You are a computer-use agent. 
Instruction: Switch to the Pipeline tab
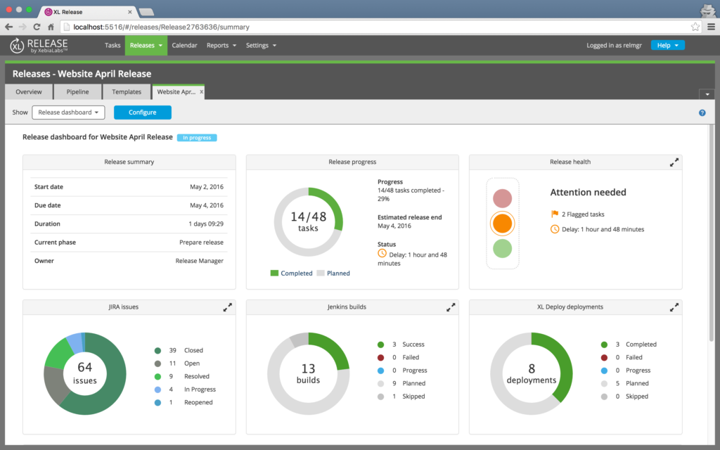coord(77,92)
